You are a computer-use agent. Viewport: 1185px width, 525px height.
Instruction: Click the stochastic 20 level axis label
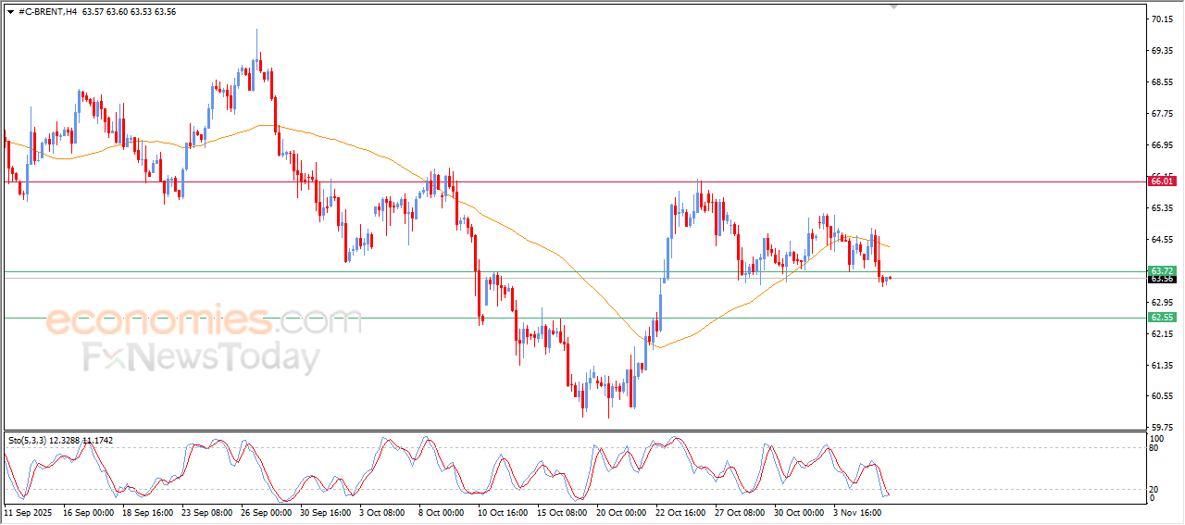(1154, 489)
